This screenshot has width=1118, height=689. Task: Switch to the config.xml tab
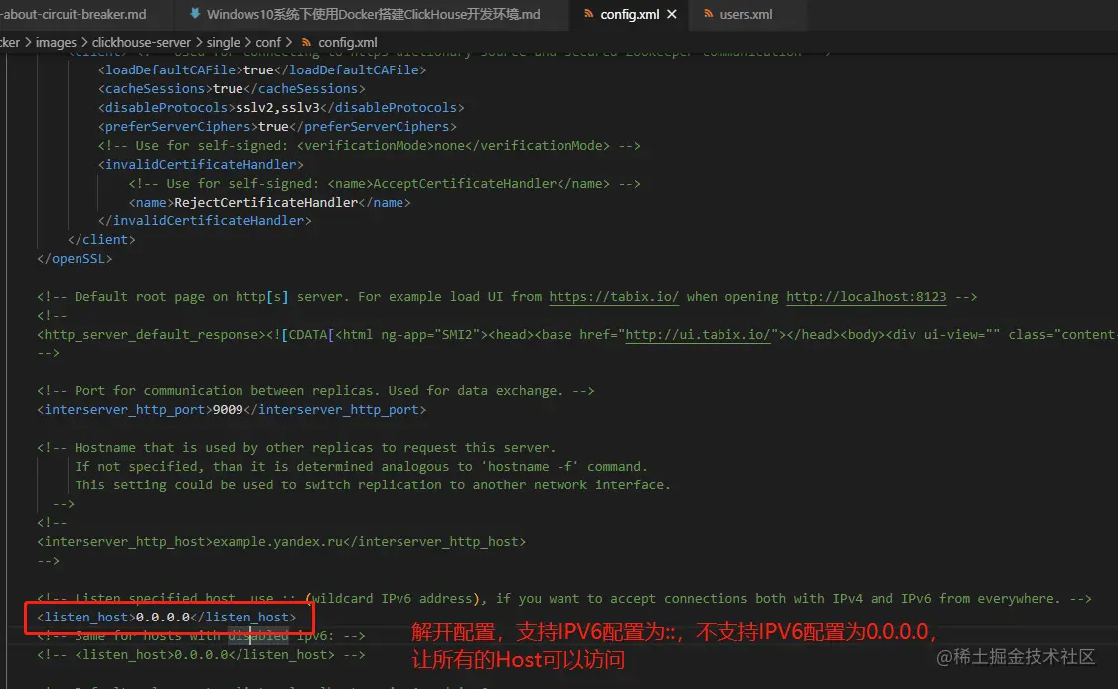click(x=629, y=14)
